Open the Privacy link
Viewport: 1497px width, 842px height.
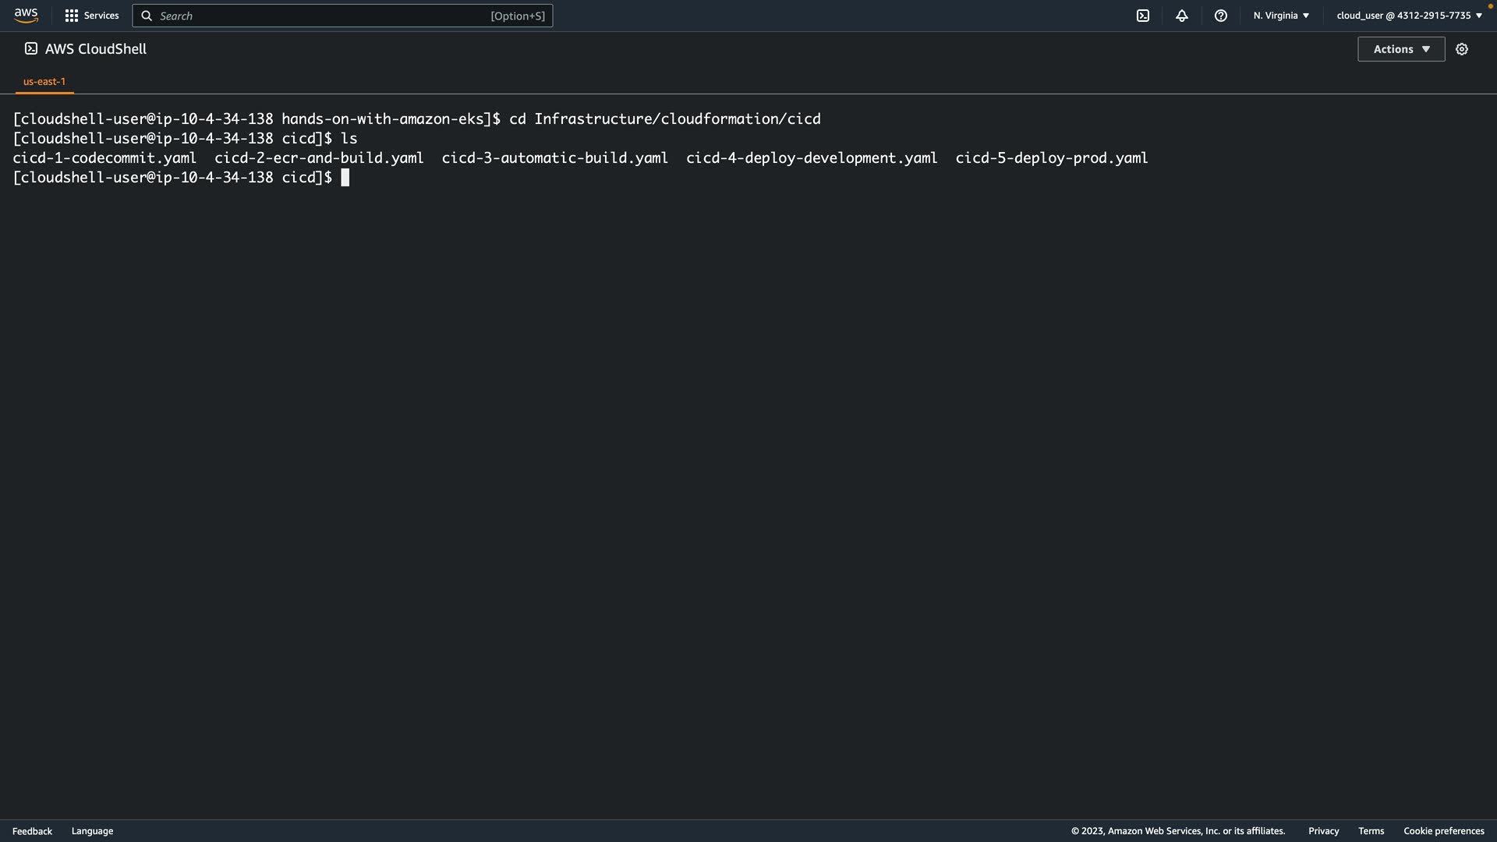(x=1323, y=831)
